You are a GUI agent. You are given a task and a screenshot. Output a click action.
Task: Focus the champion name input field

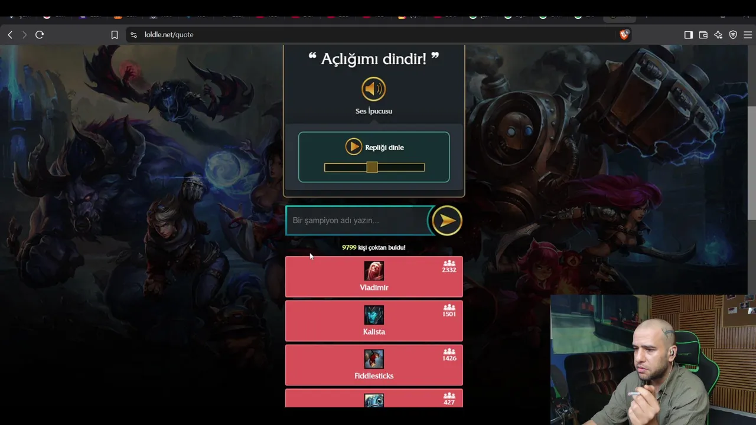(x=359, y=220)
